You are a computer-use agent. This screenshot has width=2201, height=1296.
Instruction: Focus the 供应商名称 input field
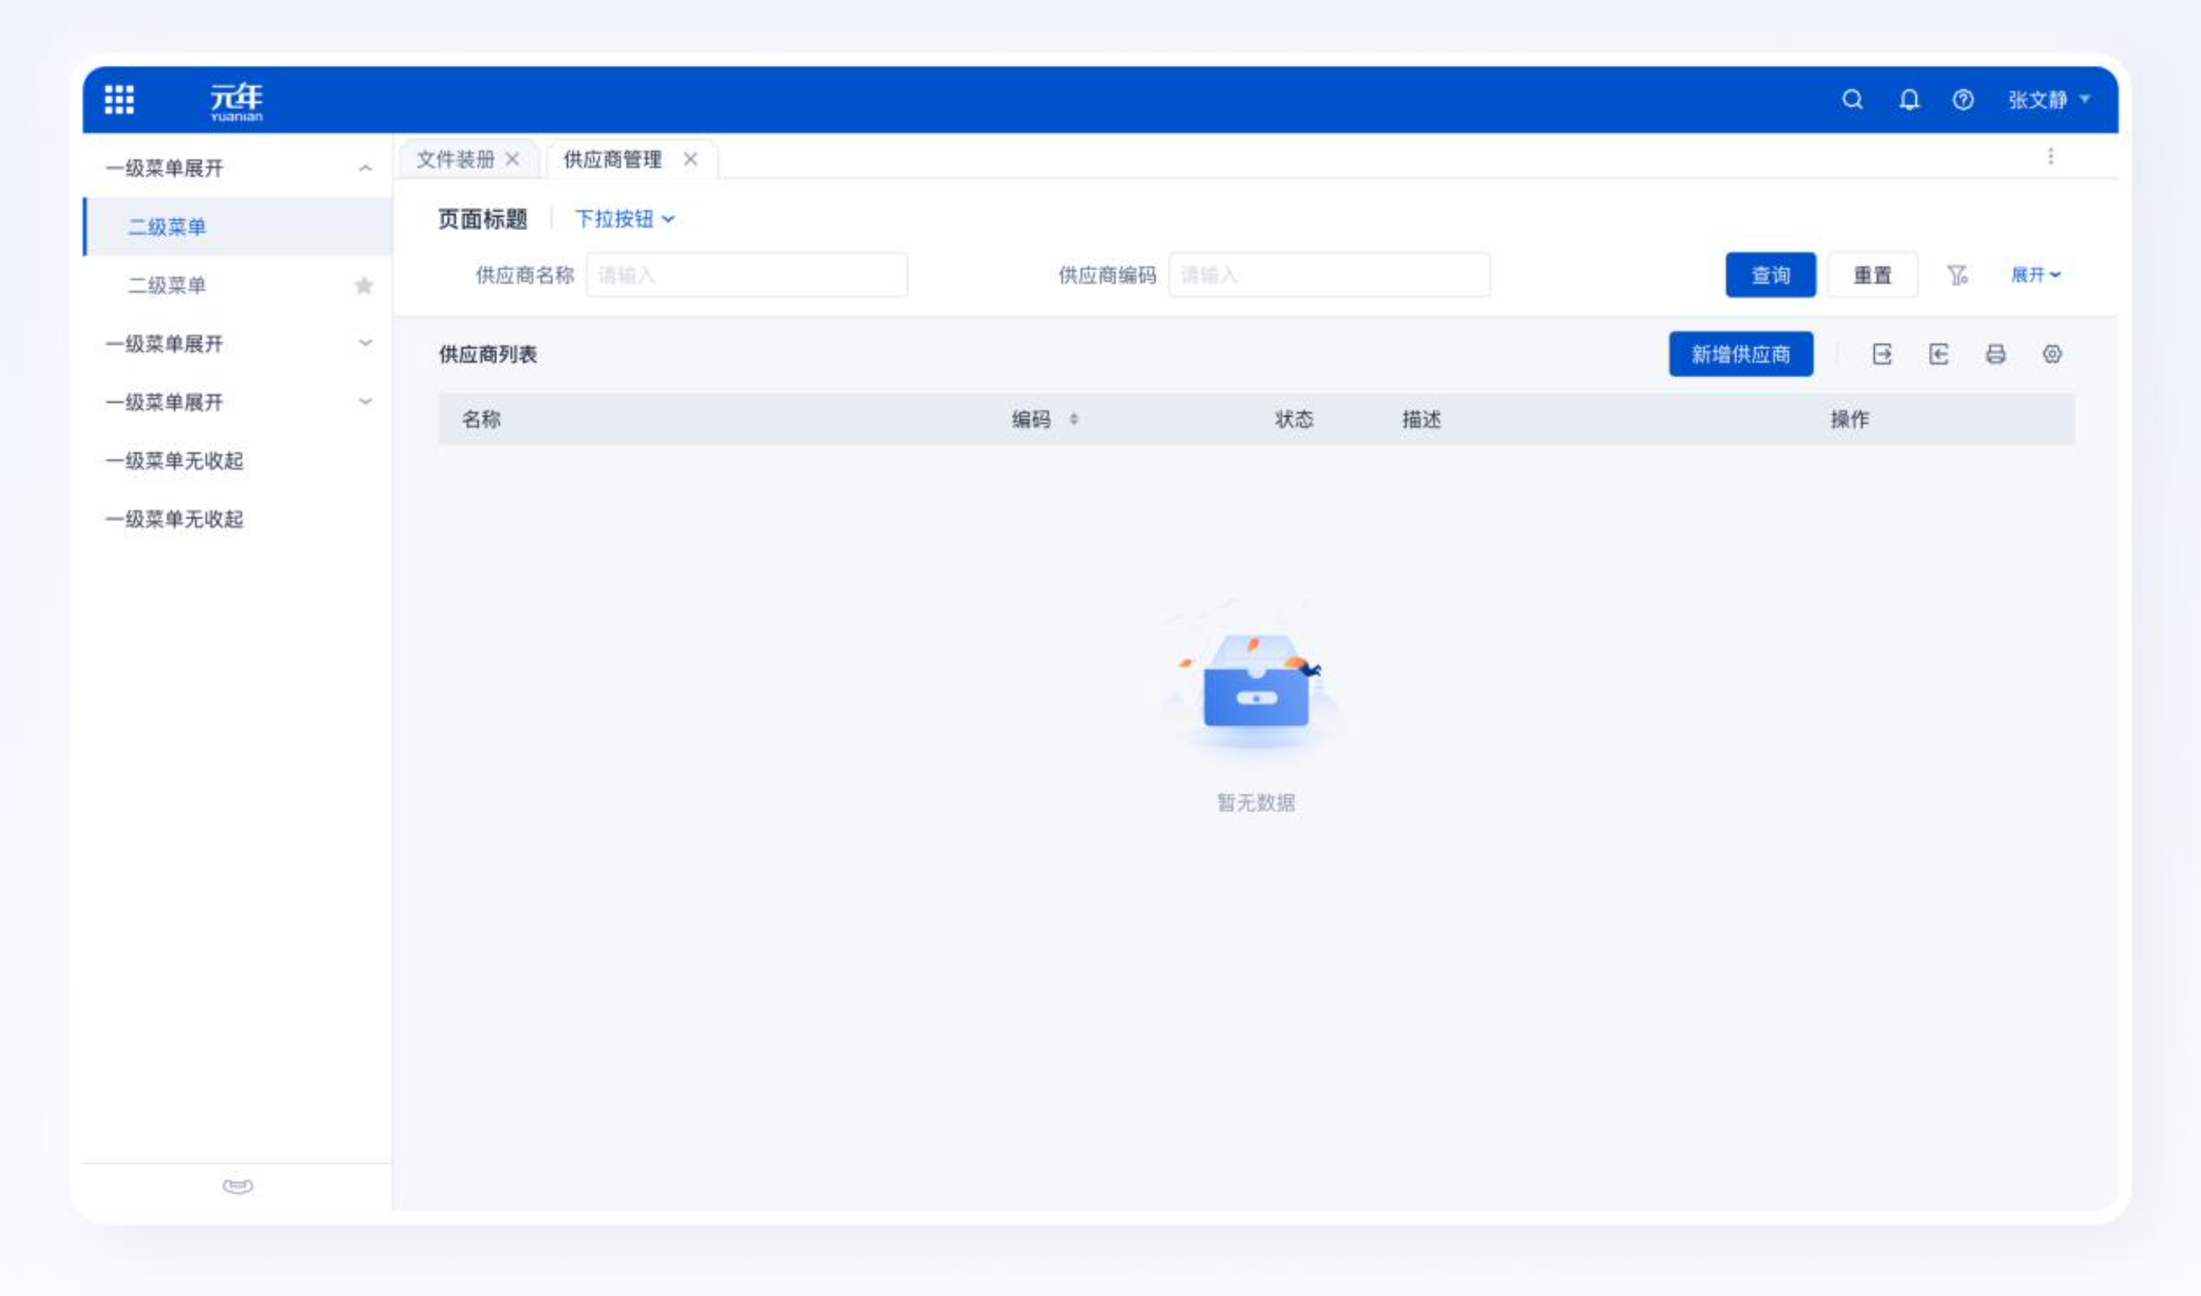(746, 275)
